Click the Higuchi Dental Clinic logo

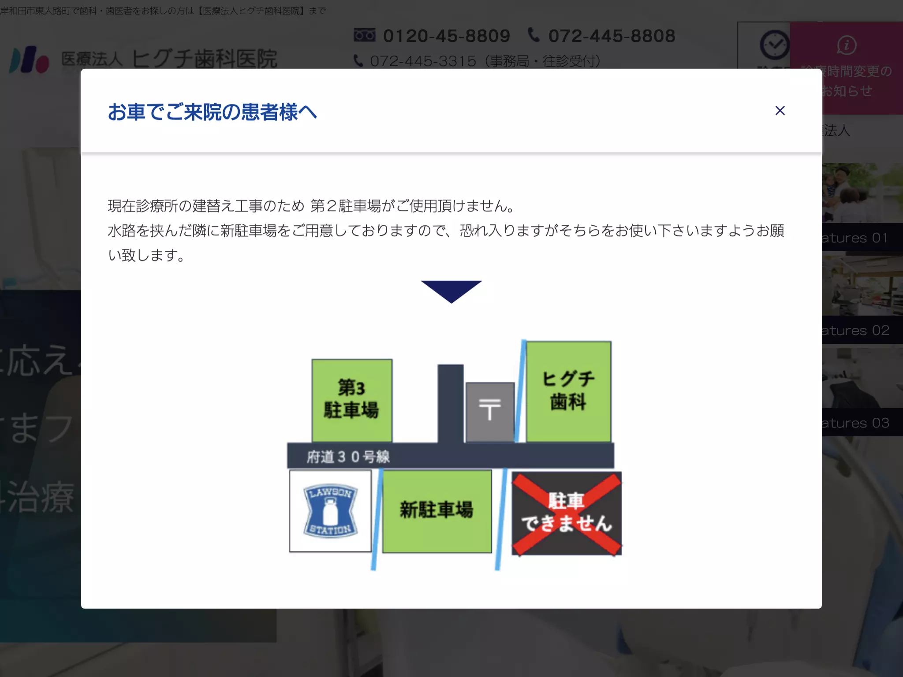pyautogui.click(x=143, y=59)
